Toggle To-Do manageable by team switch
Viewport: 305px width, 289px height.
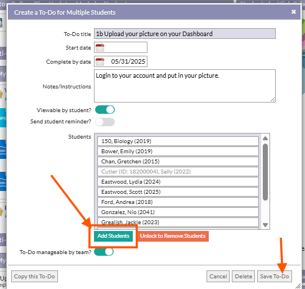104,252
